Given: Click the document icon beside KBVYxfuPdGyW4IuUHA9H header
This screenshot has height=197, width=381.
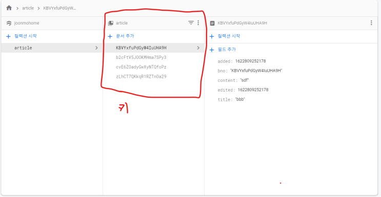Looking at the screenshot, I should point(212,24).
